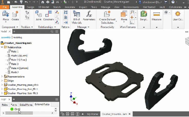Open the Constrain tool
The height and width of the screenshot is (117, 189).
pyautogui.click(x=49, y=16)
